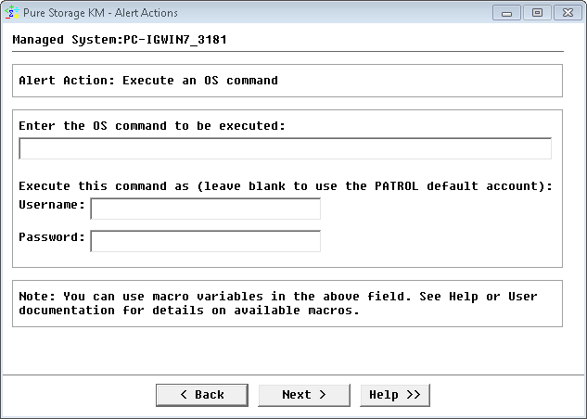The height and width of the screenshot is (419, 587).
Task: Click the separator line above the Back button
Action: coord(293,375)
